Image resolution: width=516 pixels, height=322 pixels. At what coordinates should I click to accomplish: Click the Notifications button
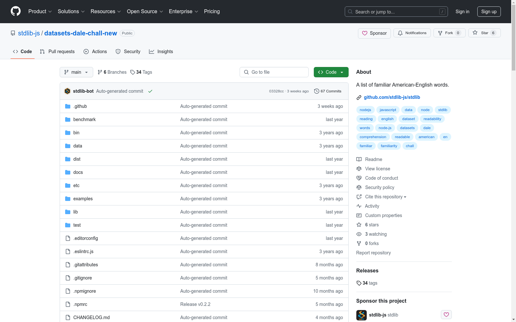click(x=412, y=33)
